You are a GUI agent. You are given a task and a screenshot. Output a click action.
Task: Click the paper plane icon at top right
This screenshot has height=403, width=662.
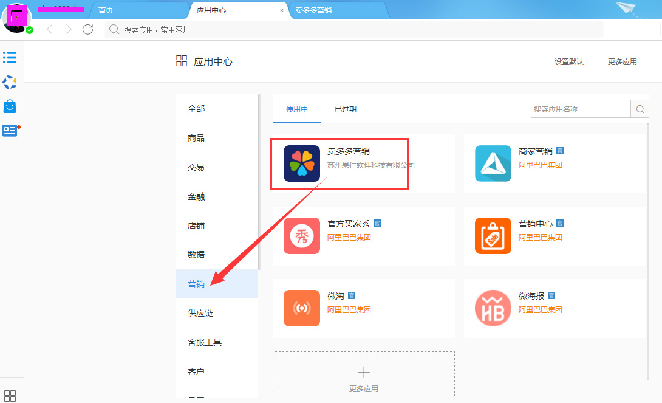(x=627, y=9)
